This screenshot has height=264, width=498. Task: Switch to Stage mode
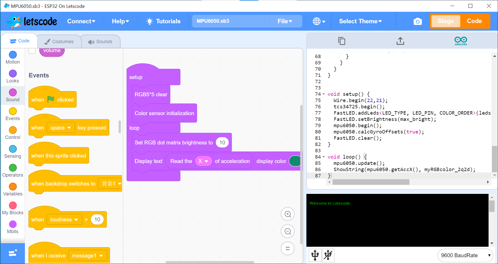445,21
